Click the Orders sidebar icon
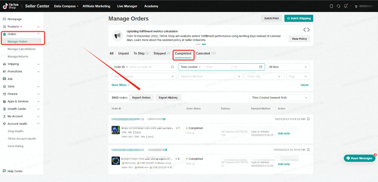Image resolution: width=378 pixels, height=182 pixels. click(x=5, y=34)
